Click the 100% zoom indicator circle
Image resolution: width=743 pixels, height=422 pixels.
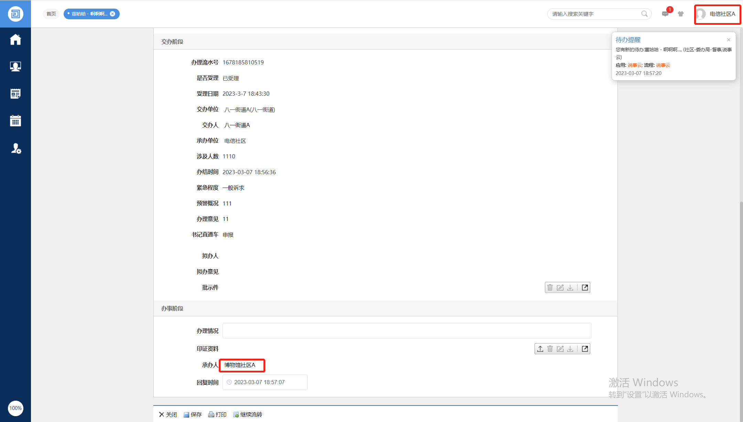tap(15, 408)
